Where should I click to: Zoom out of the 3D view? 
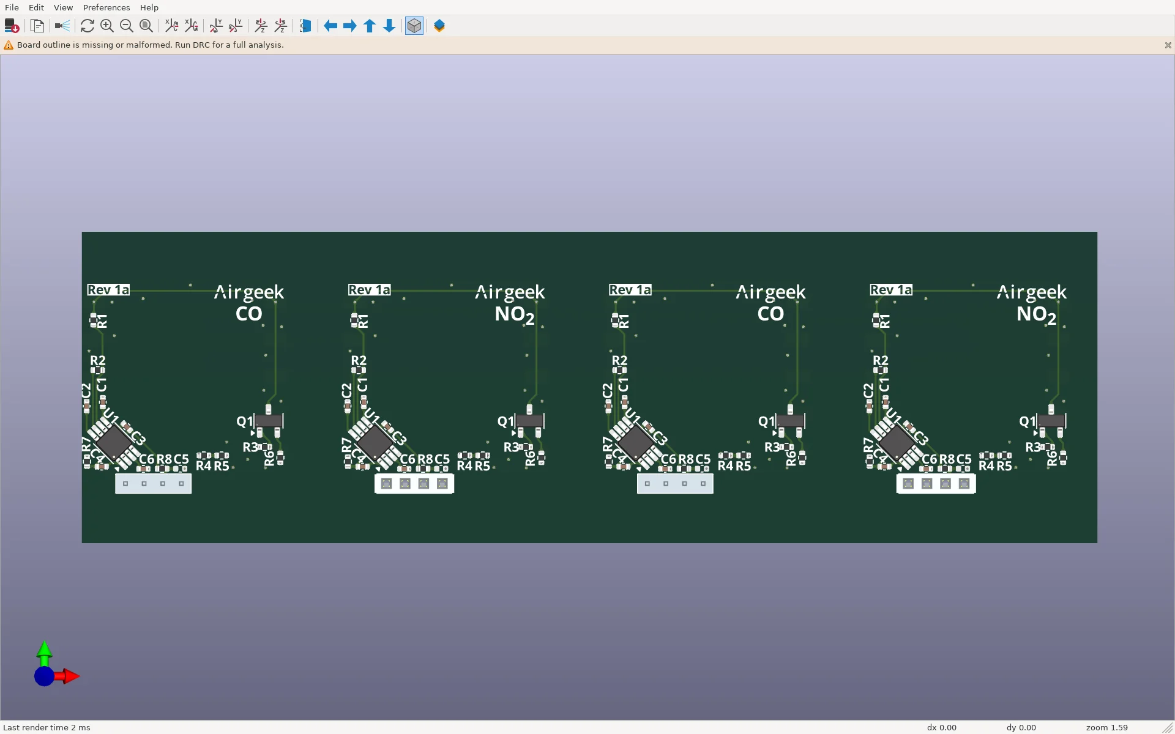click(x=127, y=26)
